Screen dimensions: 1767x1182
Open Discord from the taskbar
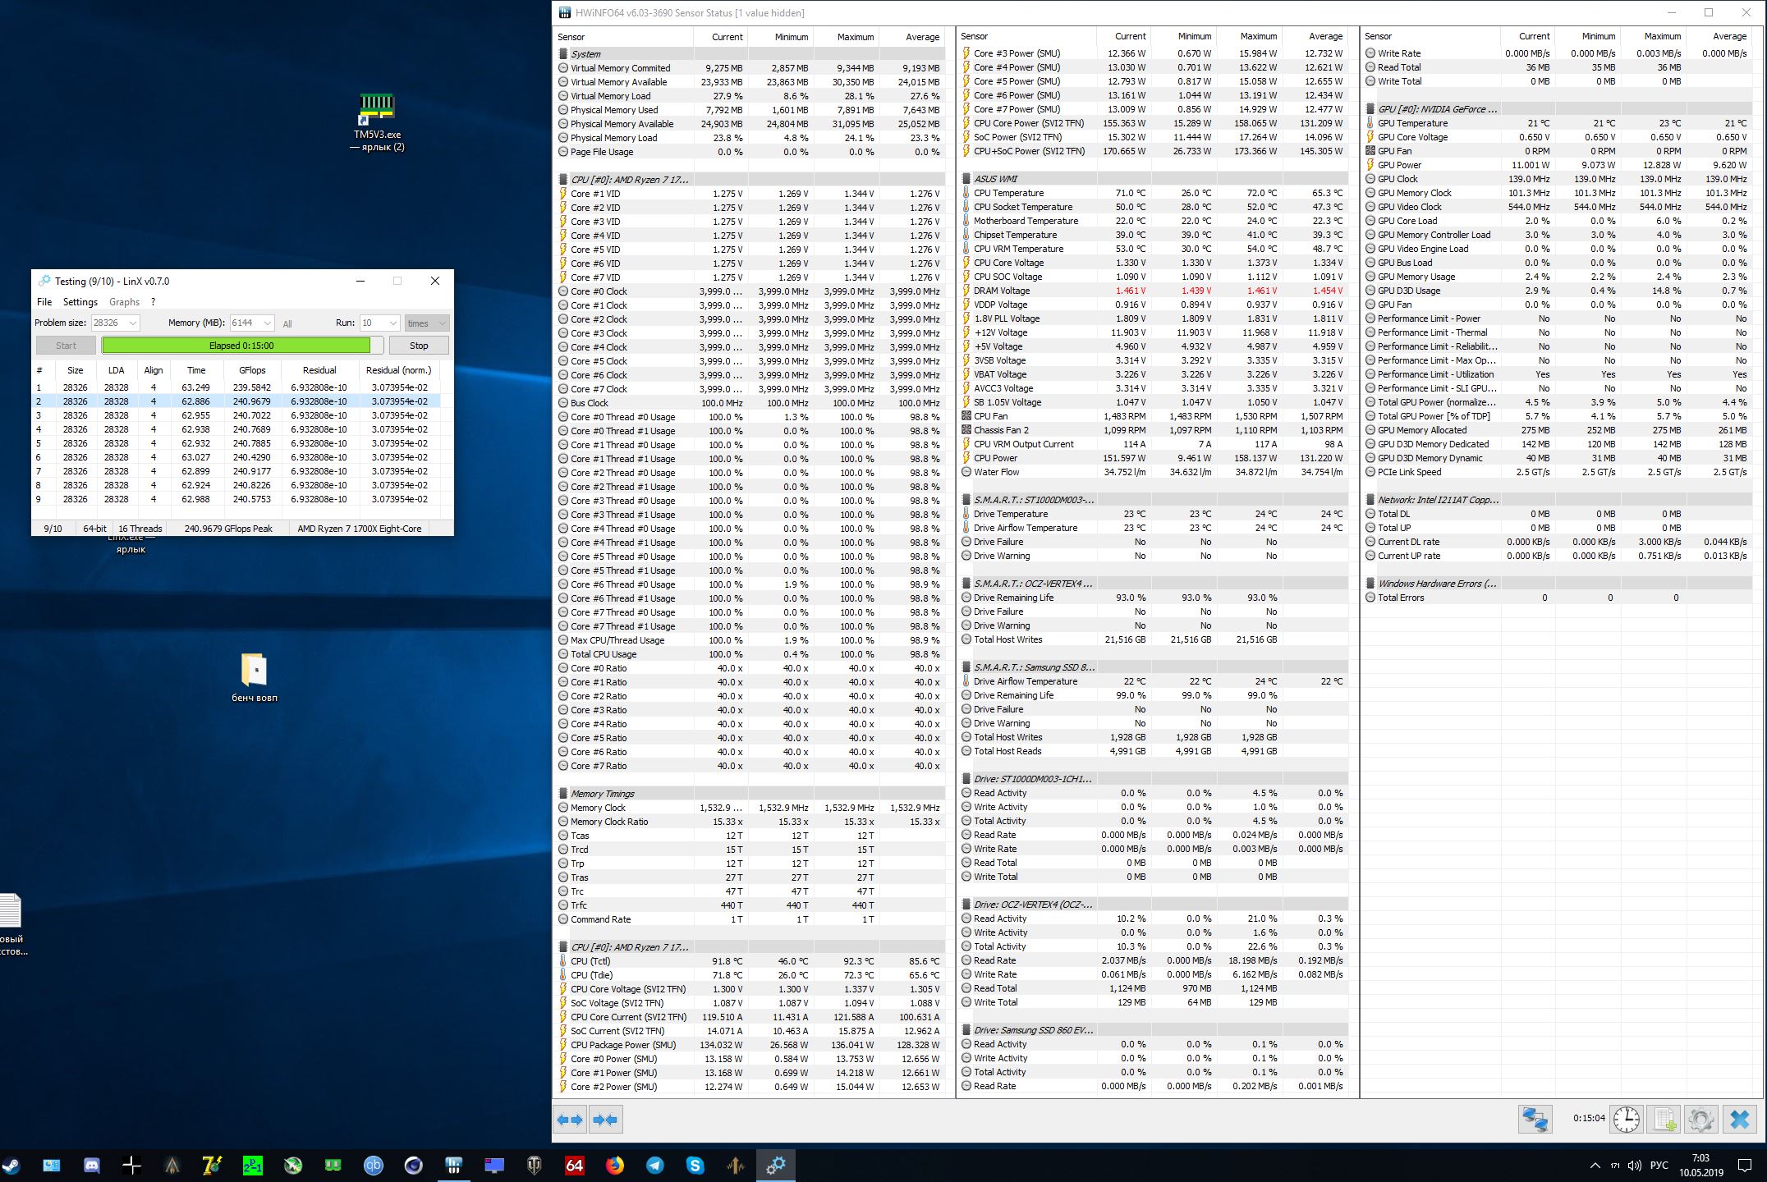(91, 1165)
